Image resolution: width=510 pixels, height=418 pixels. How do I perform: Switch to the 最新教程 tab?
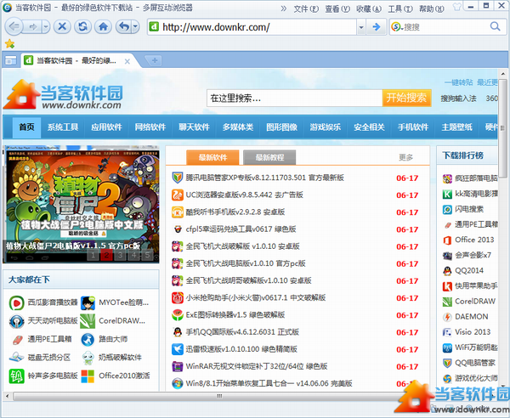(269, 158)
